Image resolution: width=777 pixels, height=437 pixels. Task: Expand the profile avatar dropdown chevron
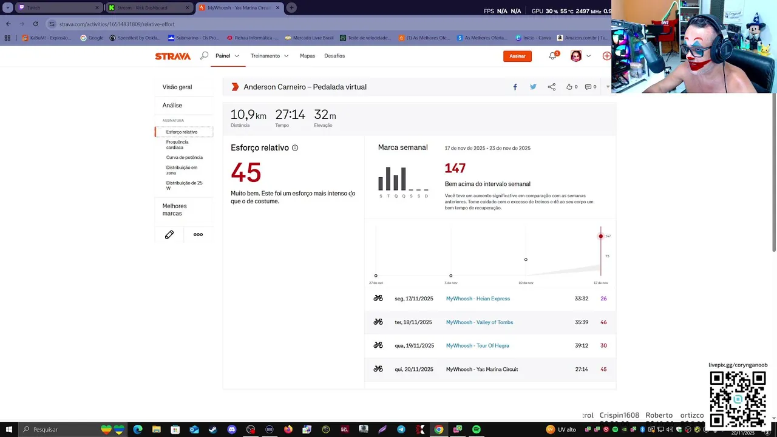pos(588,56)
